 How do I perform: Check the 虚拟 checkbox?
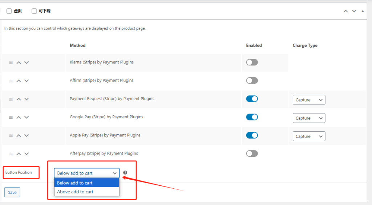[9, 11]
